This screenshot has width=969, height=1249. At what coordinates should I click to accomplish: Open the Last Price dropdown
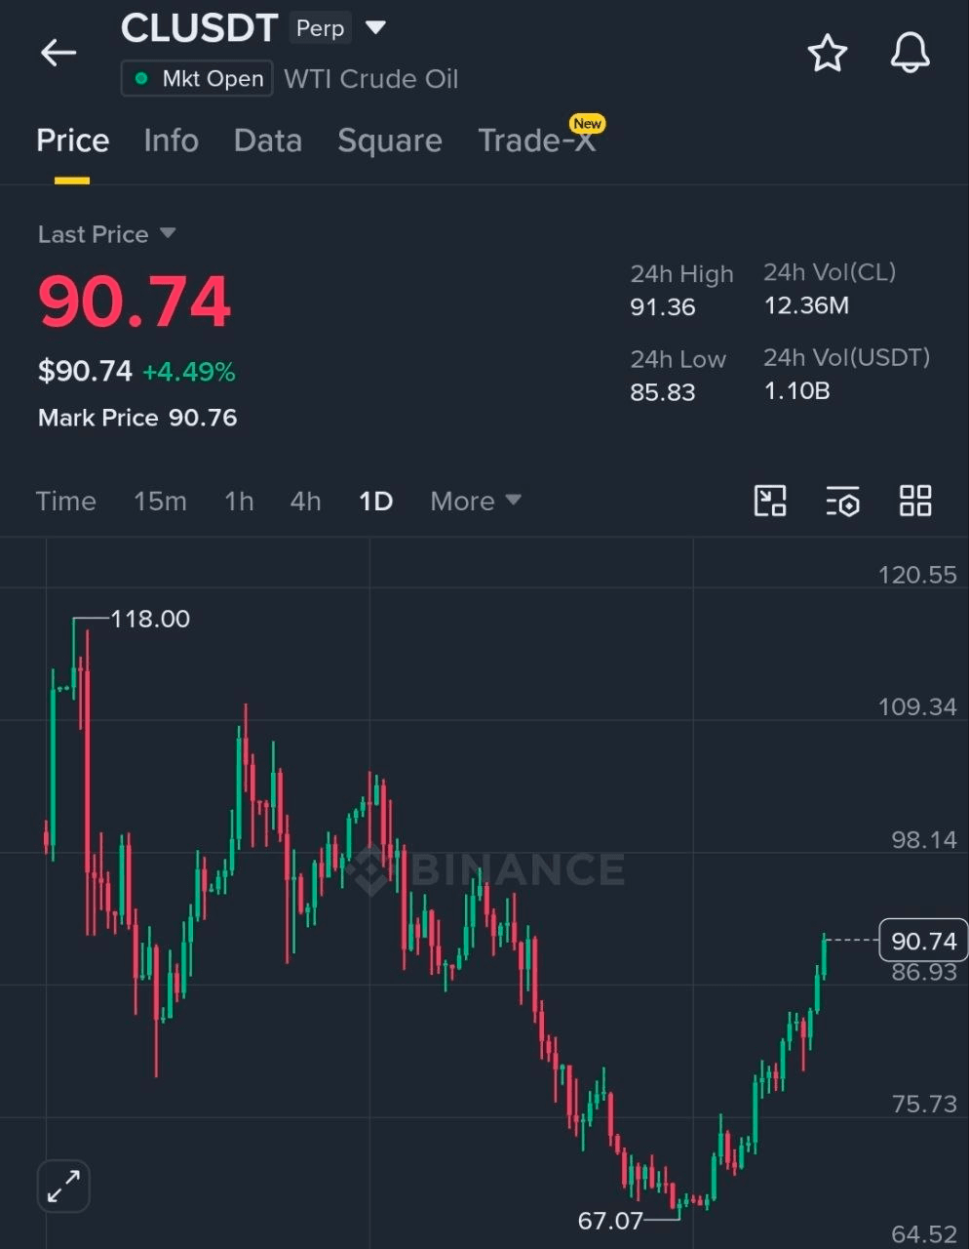coord(106,234)
